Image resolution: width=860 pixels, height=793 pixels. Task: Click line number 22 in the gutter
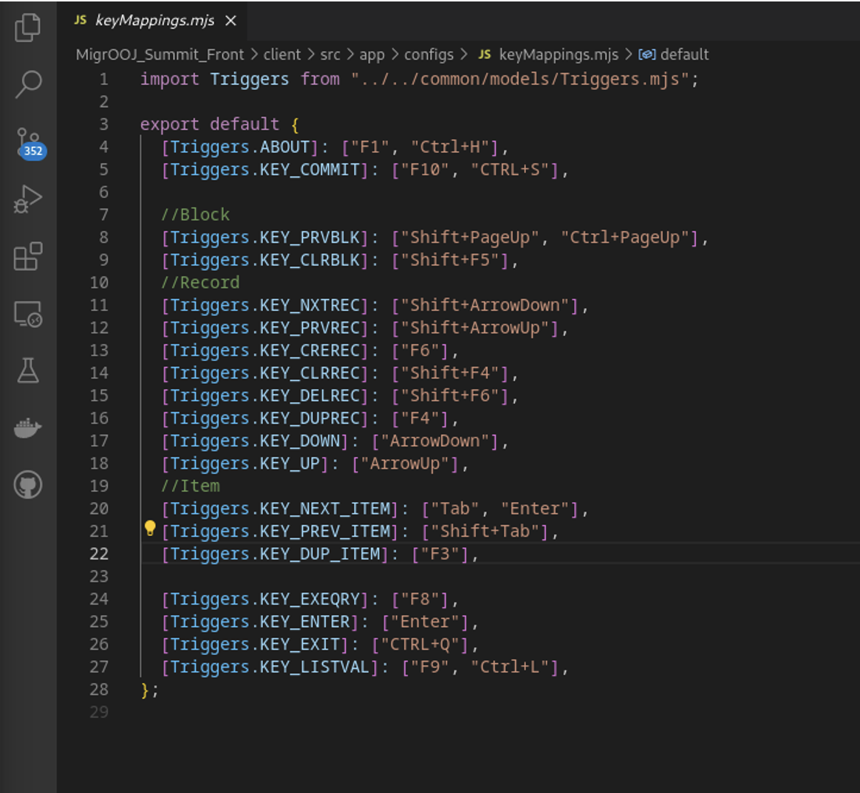[99, 554]
